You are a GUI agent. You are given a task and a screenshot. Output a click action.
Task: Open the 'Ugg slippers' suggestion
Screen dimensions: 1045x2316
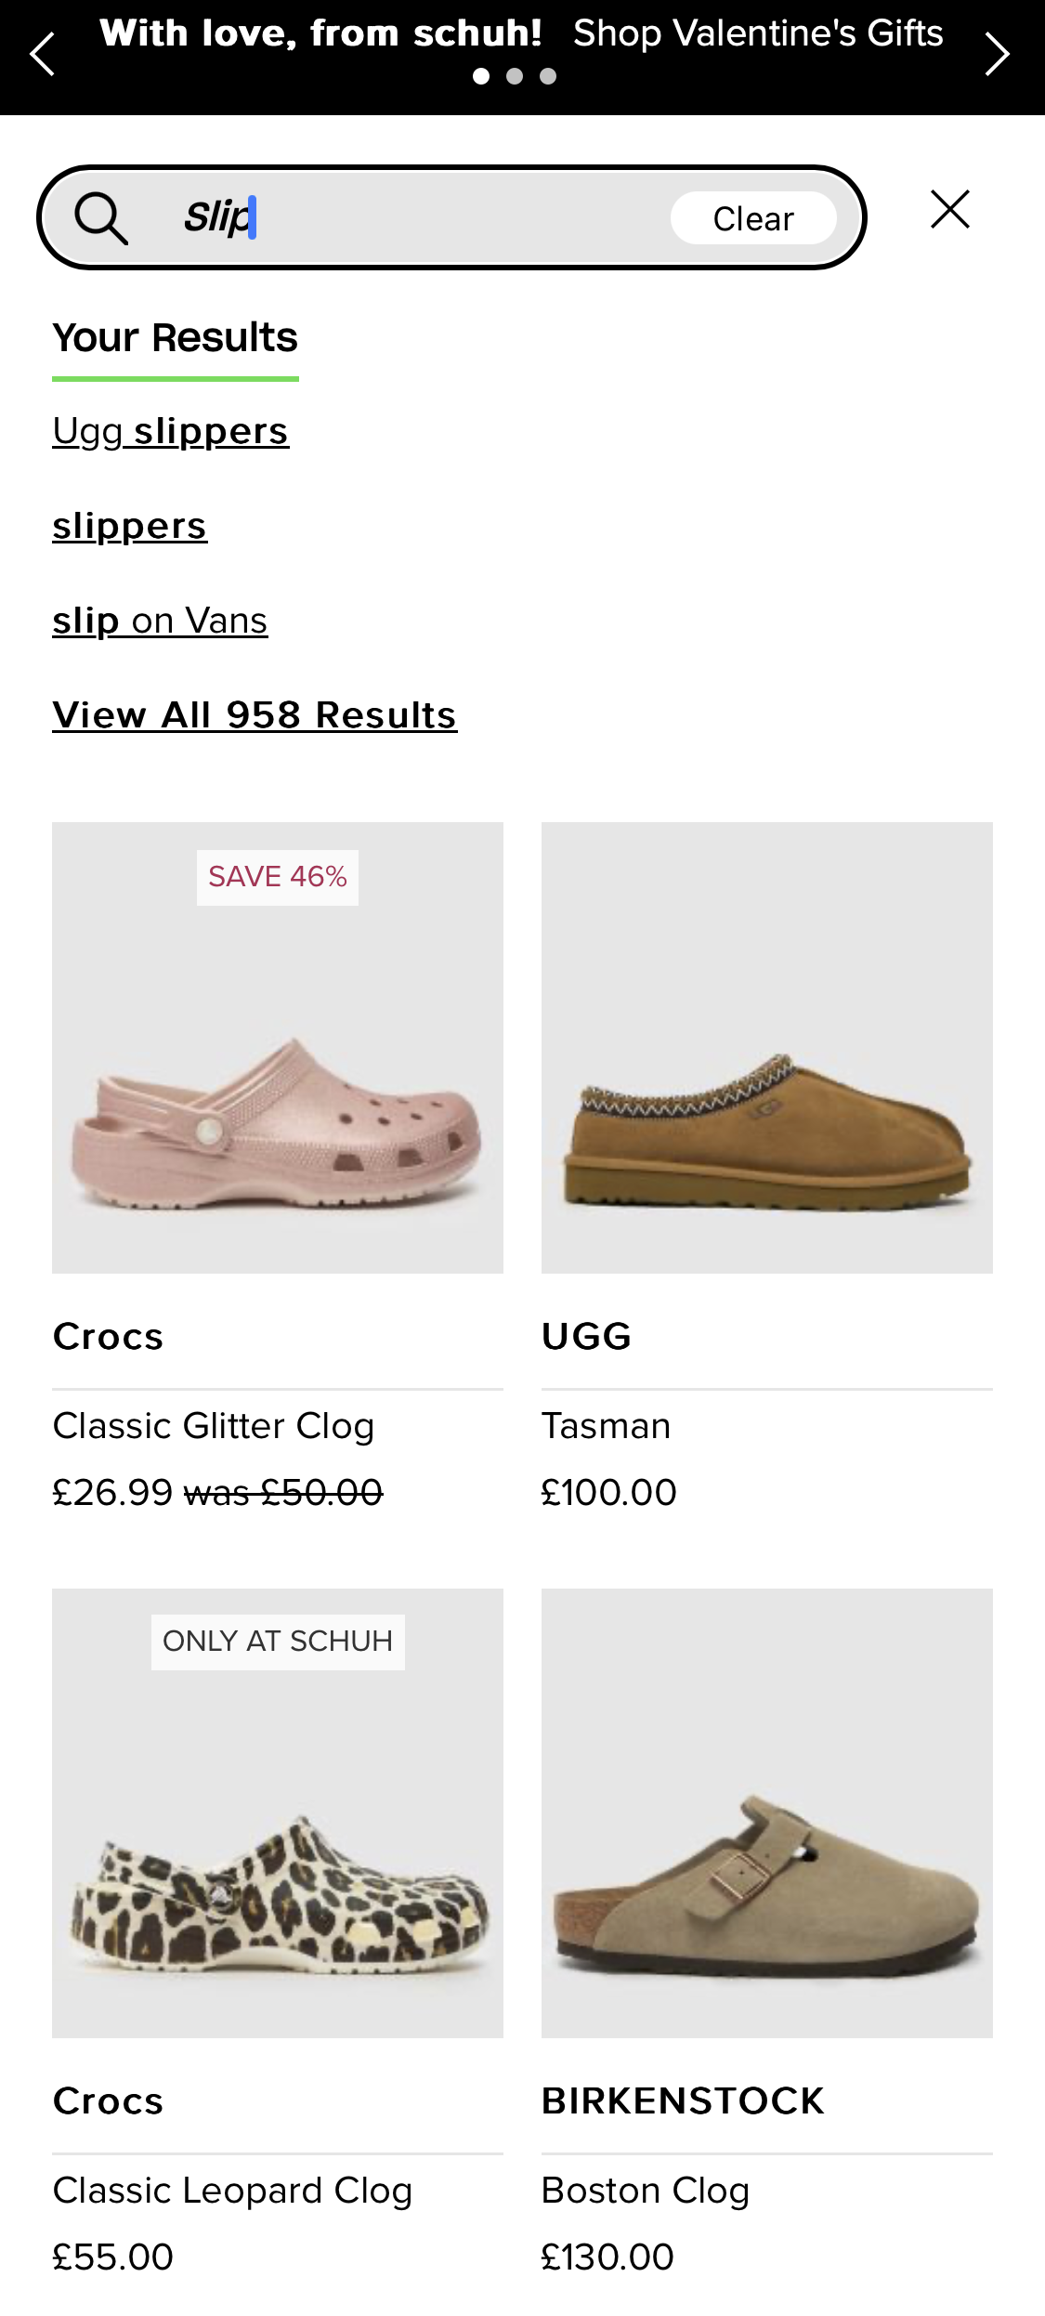[x=170, y=430]
